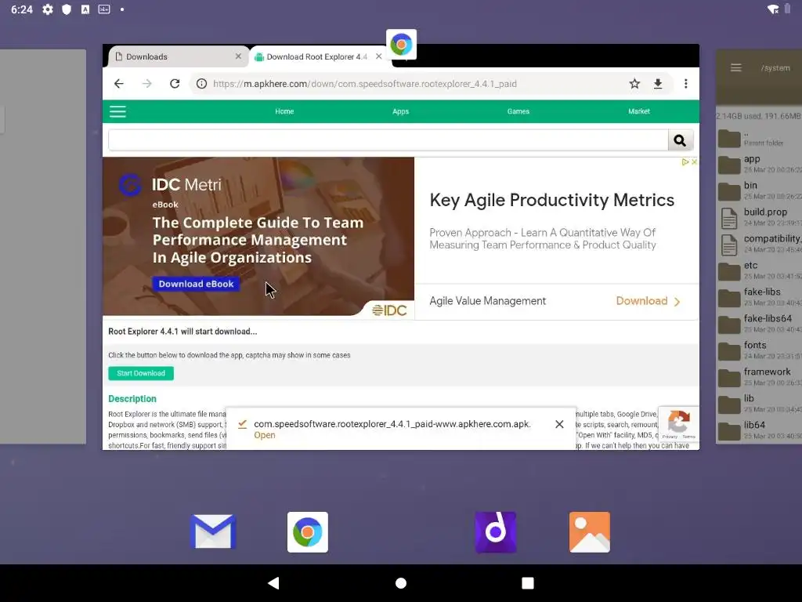Open Apps in site navigation
The image size is (802, 602).
(400, 111)
